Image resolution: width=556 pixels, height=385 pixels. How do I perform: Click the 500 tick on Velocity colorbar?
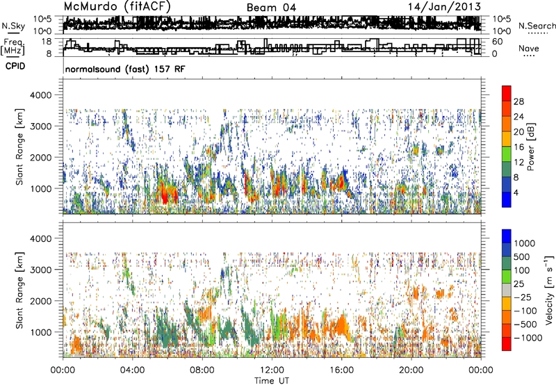coord(522,256)
